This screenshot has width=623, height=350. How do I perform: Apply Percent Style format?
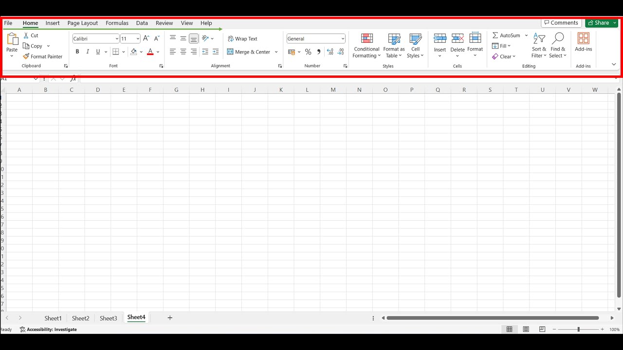pos(308,52)
